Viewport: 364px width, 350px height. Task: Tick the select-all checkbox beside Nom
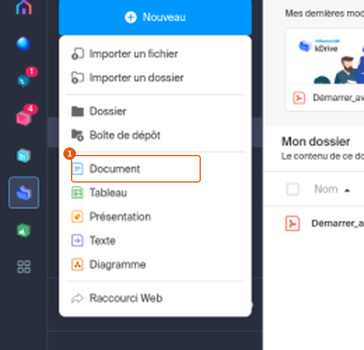[x=293, y=189]
